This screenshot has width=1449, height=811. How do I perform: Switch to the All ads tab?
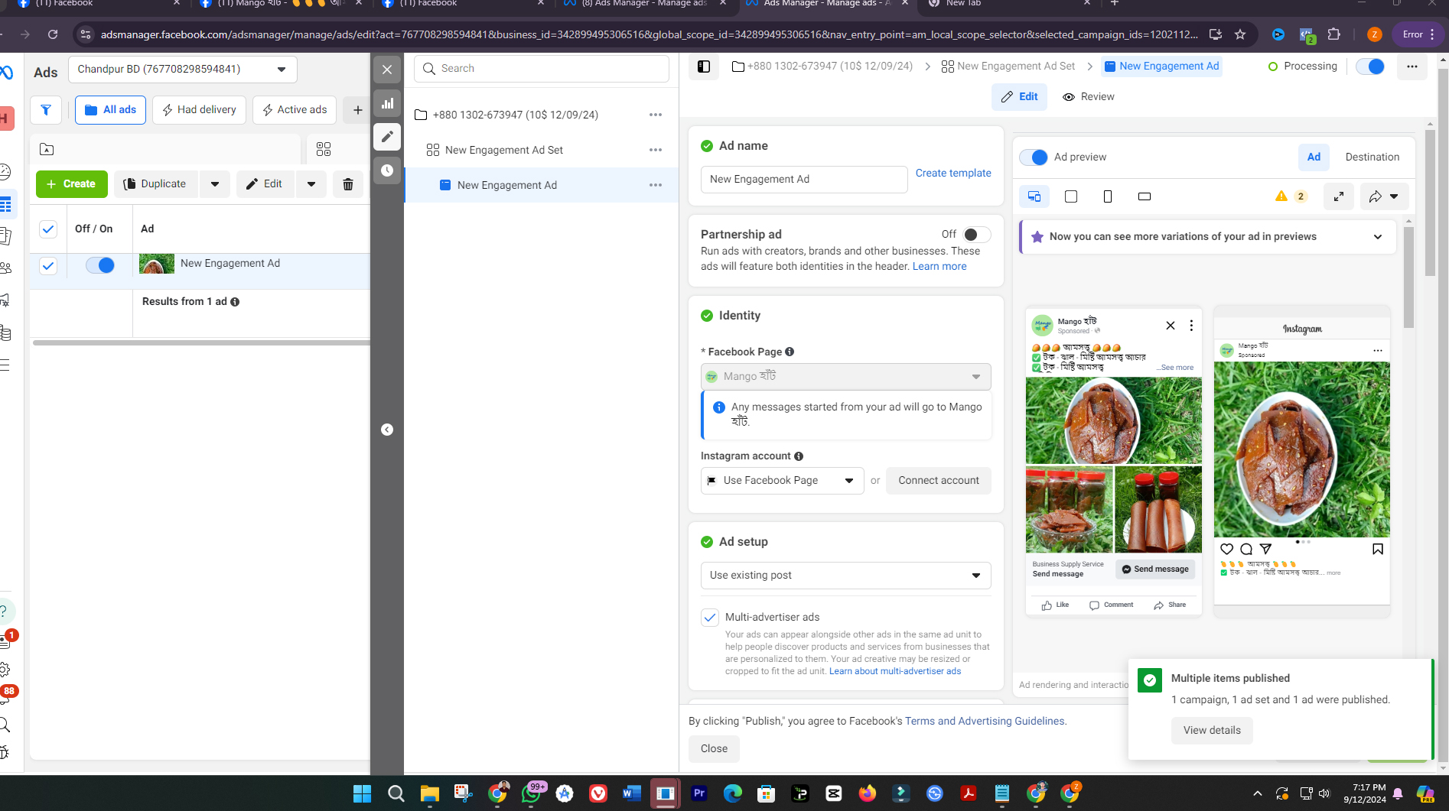point(110,110)
